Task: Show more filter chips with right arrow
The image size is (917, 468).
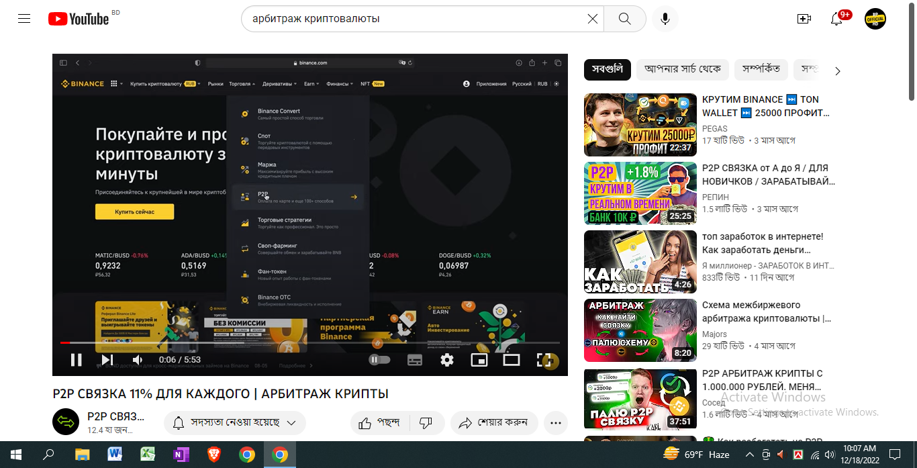Action: 837,71
